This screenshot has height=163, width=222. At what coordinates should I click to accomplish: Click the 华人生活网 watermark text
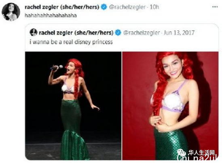201,153
